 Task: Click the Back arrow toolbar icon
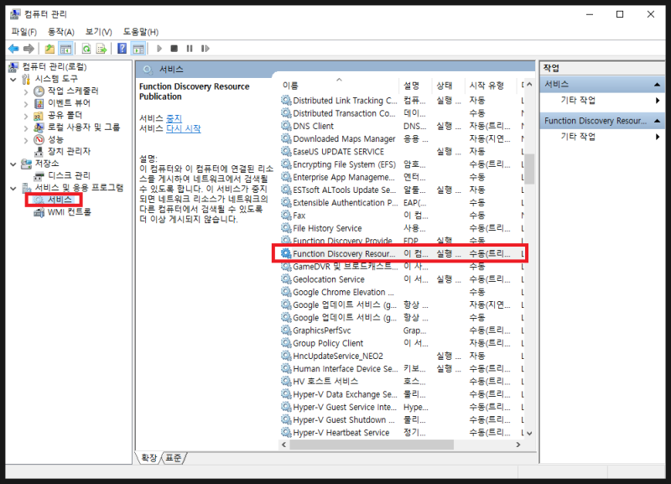click(13, 49)
